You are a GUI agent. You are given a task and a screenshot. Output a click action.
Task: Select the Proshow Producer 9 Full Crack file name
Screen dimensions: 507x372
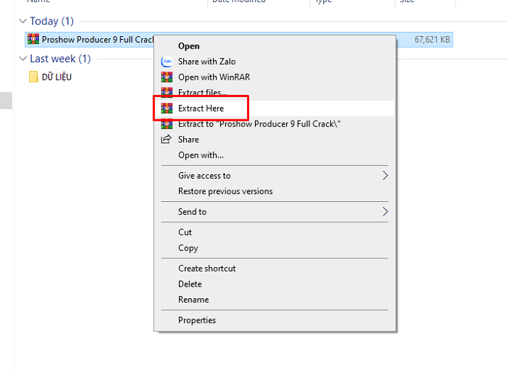tap(97, 39)
